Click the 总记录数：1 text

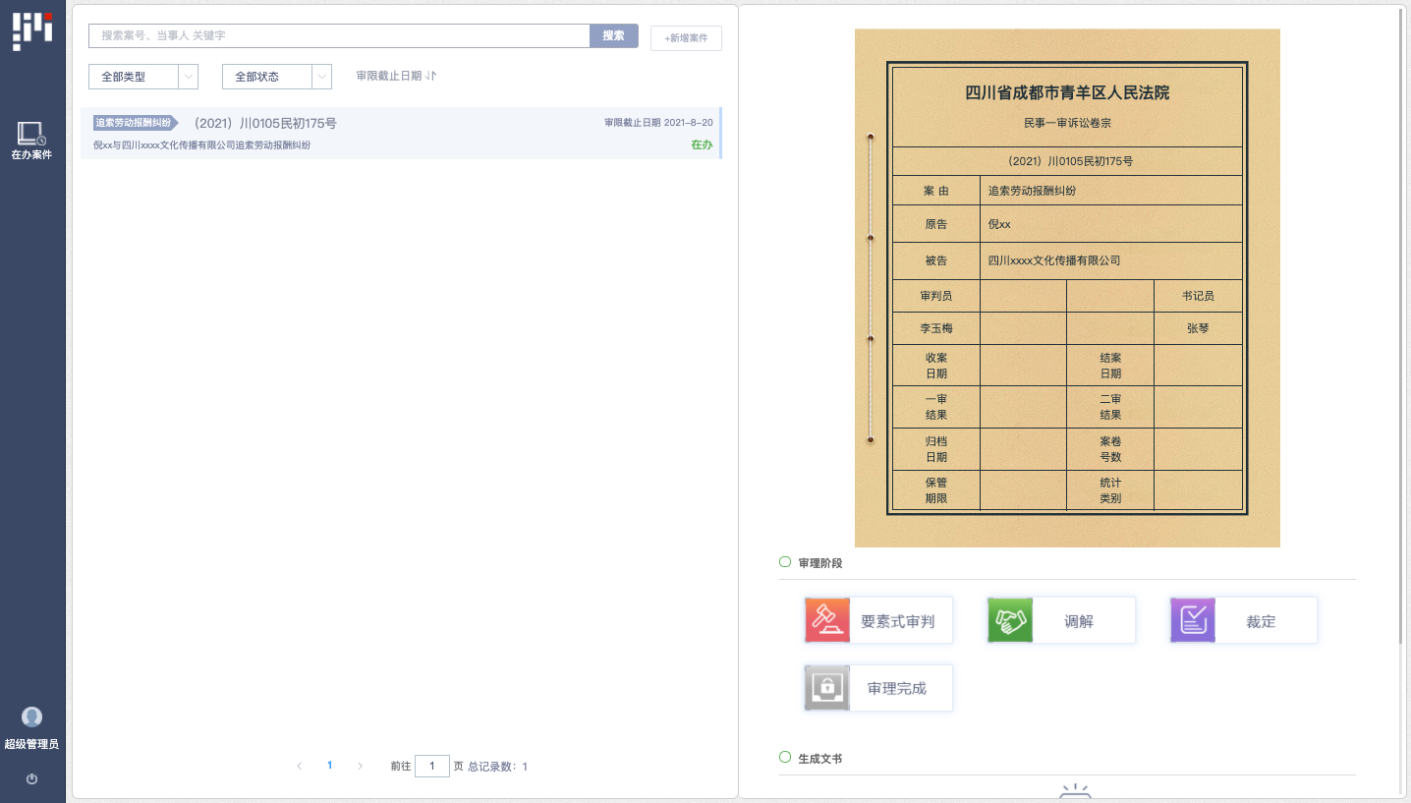pos(497,766)
